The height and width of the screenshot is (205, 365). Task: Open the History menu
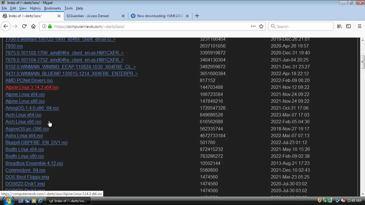35,8
